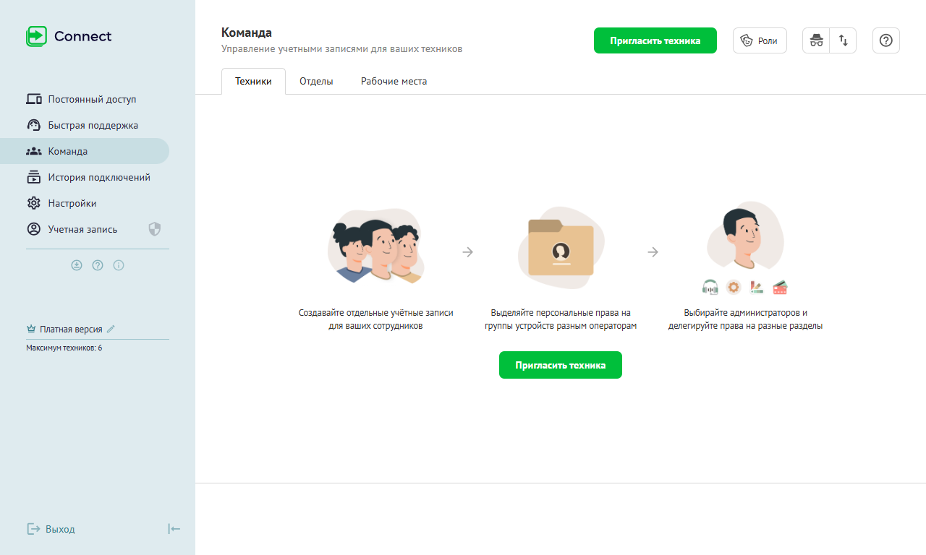Open Постоянный доступ in the sidebar
Image resolution: width=926 pixels, height=555 pixels.
(92, 99)
